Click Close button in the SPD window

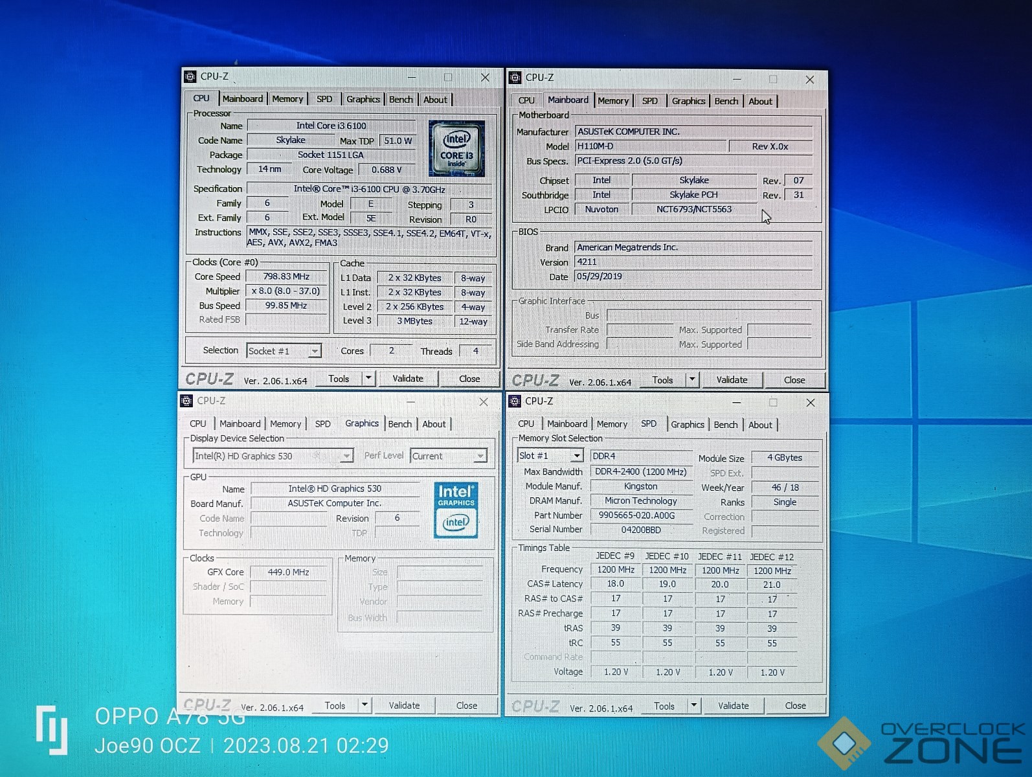click(796, 706)
